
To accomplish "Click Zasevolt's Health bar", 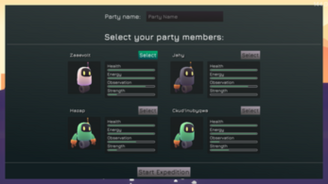I will pyautogui.click(x=131, y=70).
